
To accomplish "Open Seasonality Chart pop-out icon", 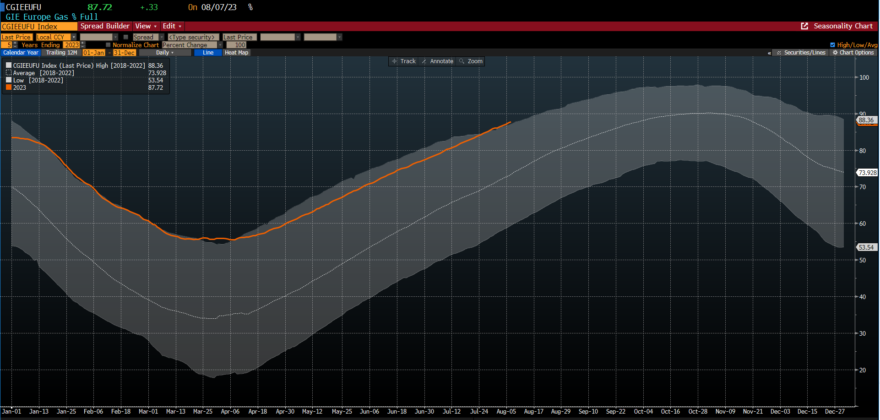I will 804,26.
